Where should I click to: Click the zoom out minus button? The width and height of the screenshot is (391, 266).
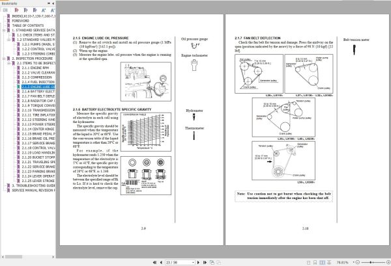click(x=358, y=262)
